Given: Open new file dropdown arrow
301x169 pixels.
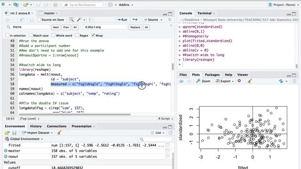Looking at the screenshot, I should [x=9, y=5].
